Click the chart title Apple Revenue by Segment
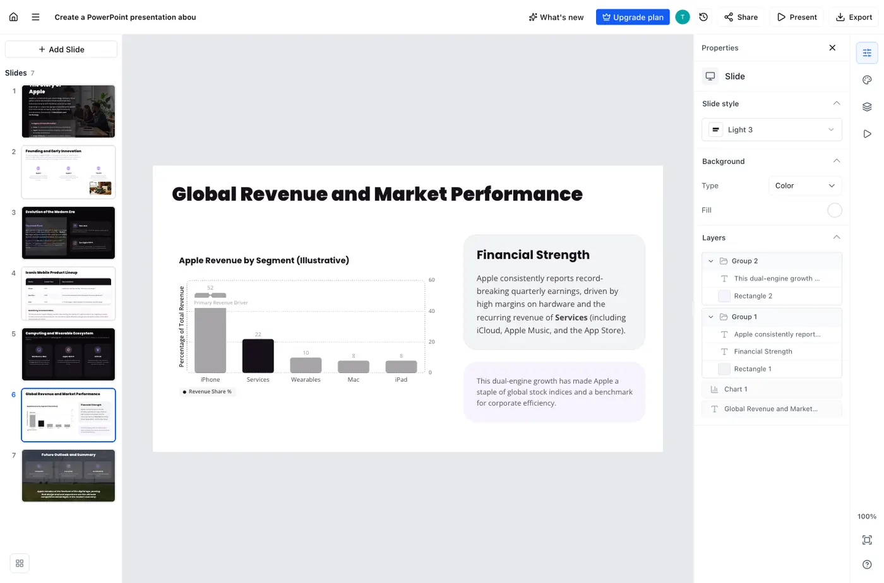This screenshot has height=583, width=884. (264, 261)
